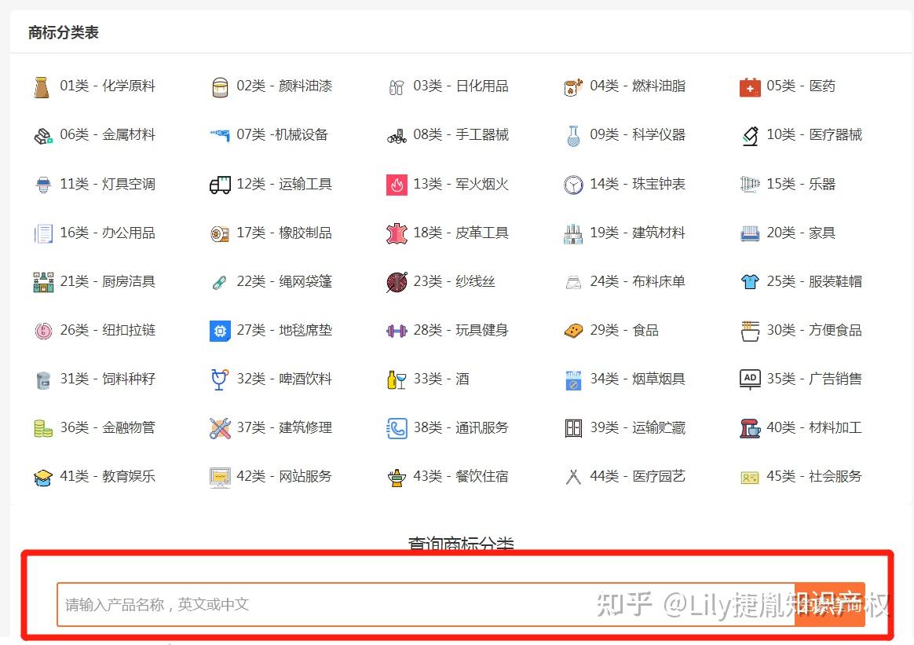914x645 pixels.
Task: Select the 28类 玩具健身 dumbbell icon
Action: coord(397,330)
